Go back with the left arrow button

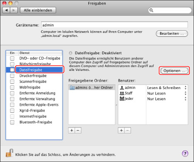(6, 10)
